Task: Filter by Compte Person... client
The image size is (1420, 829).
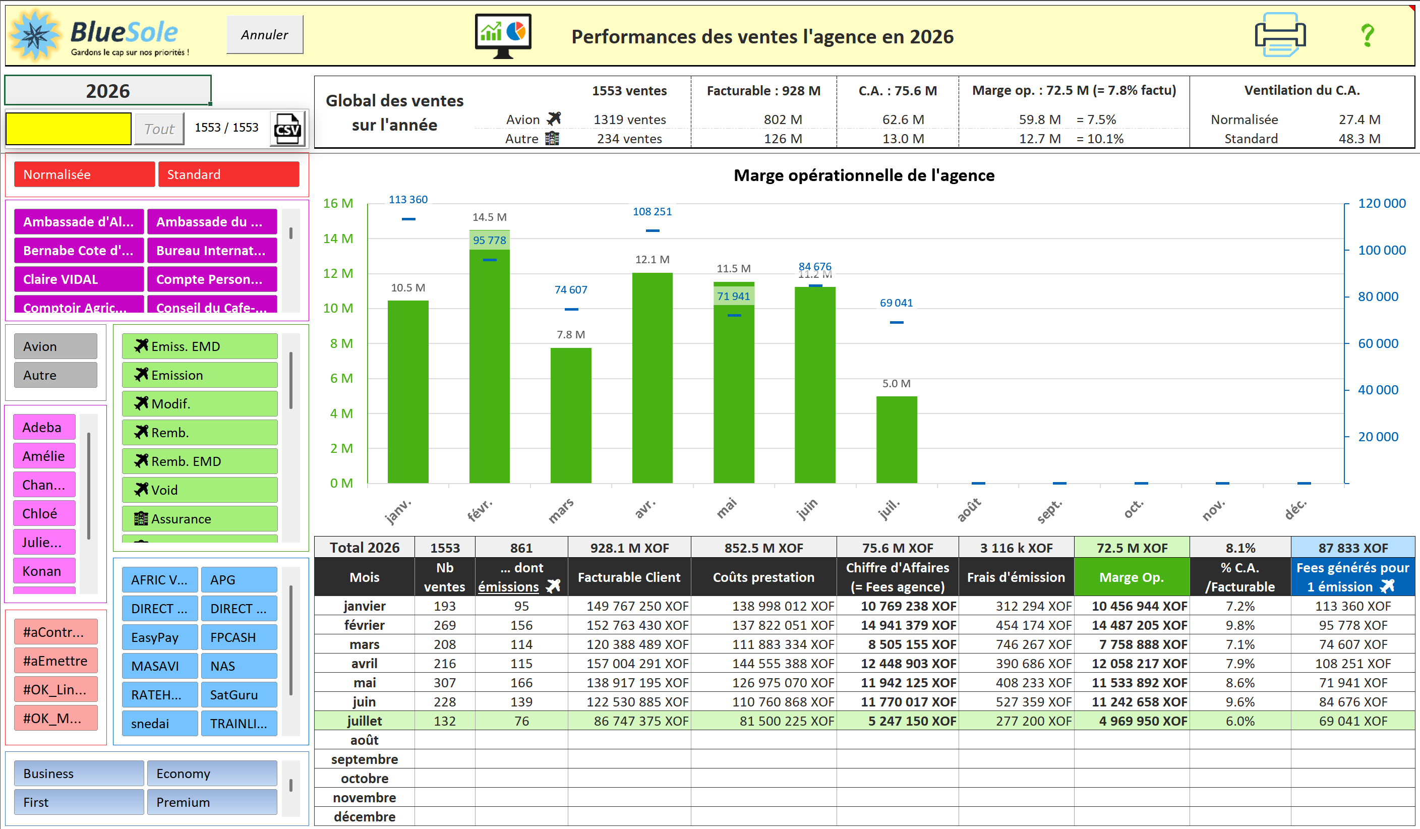Action: point(212,279)
